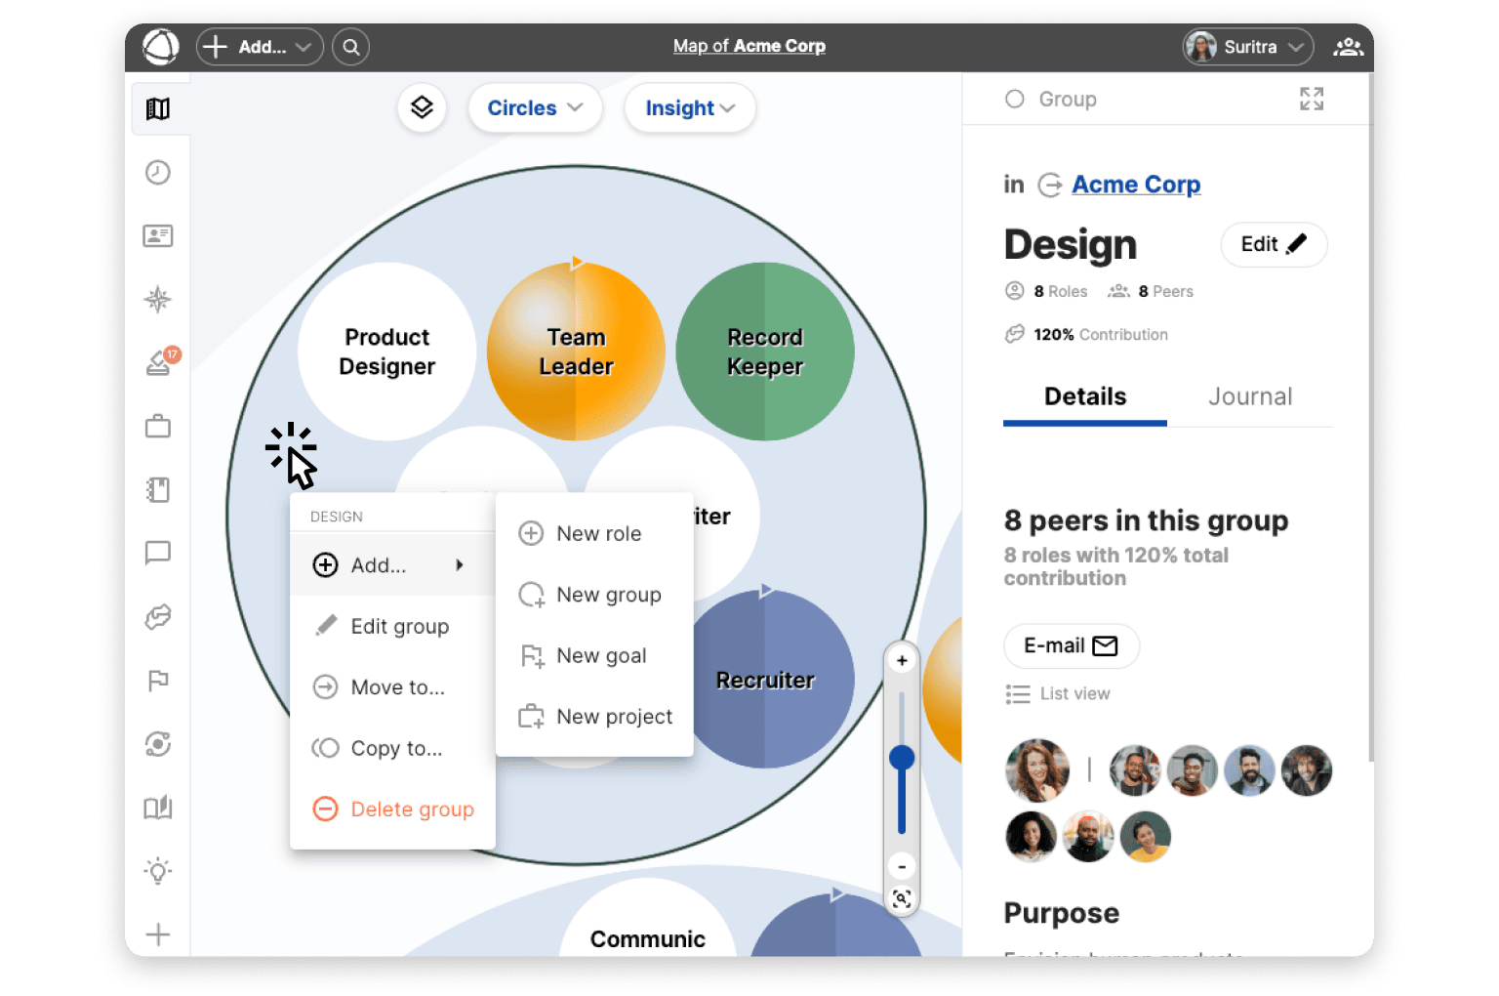Viewport: 1499px width, 996px height.
Task: Open the Suritra user menu
Action: click(1248, 47)
